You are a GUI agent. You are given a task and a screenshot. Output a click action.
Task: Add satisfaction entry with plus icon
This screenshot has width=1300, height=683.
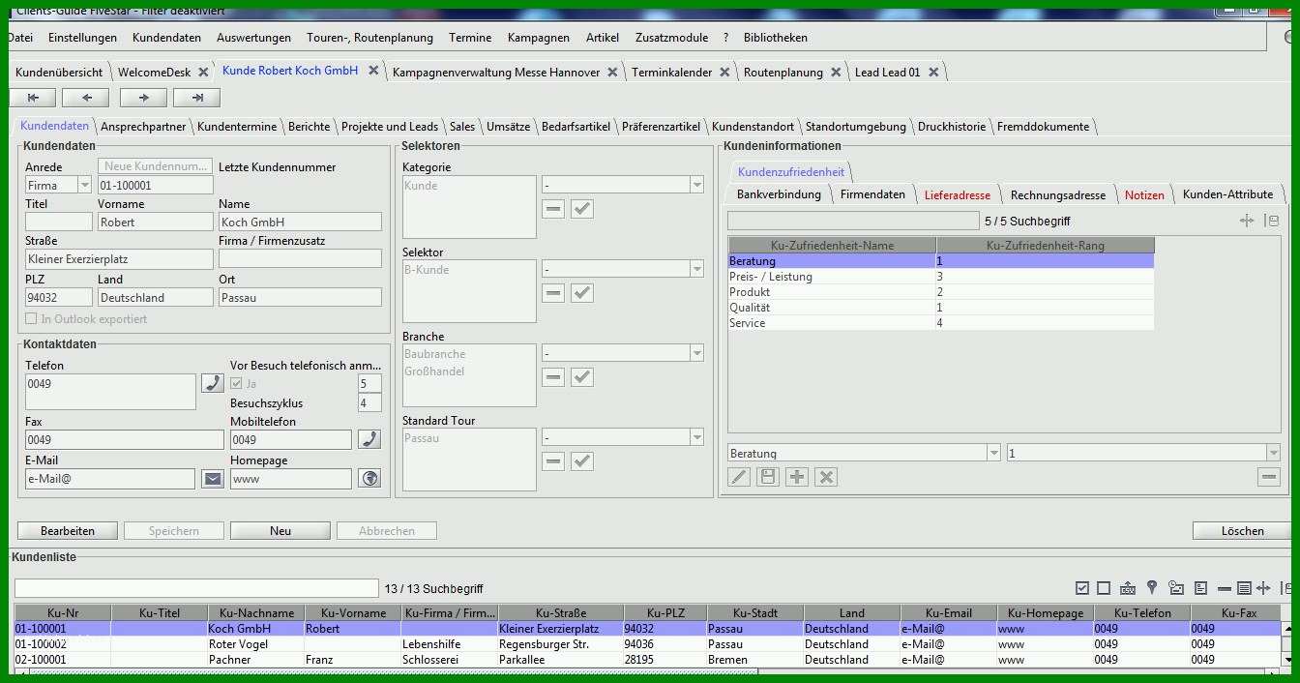pos(797,477)
